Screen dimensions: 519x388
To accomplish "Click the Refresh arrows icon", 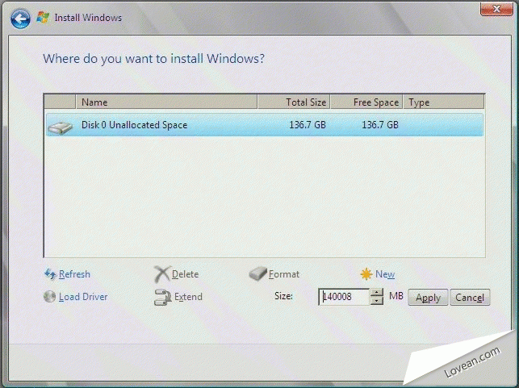I will click(x=50, y=274).
